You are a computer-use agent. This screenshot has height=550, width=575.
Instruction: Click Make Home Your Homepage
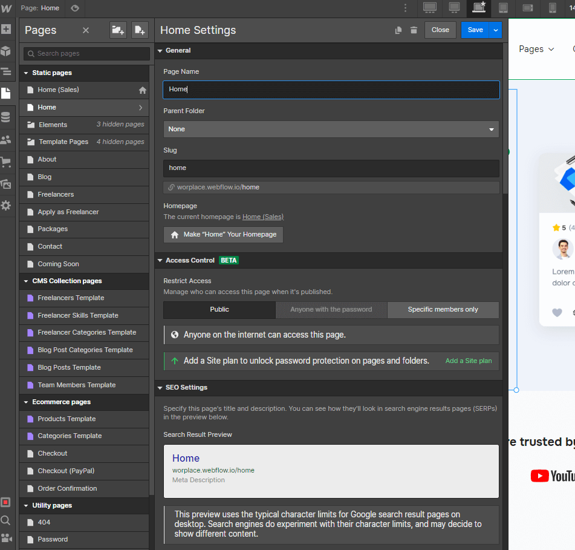[x=223, y=234]
